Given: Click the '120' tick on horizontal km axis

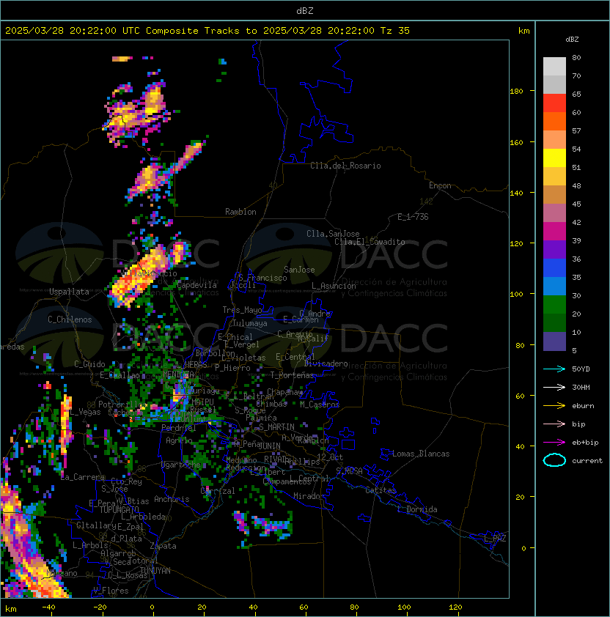Looking at the screenshot, I should (455, 607).
